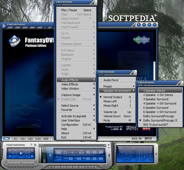Click the left arrow on remote pad
The height and width of the screenshot is (170, 184).
click(x=121, y=154)
